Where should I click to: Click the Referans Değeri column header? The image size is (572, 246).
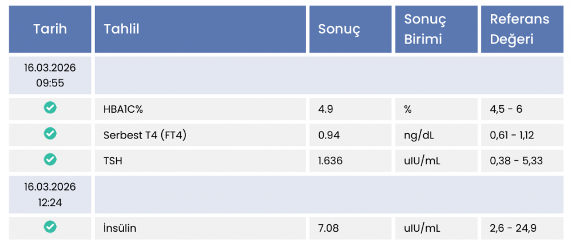pos(519,29)
